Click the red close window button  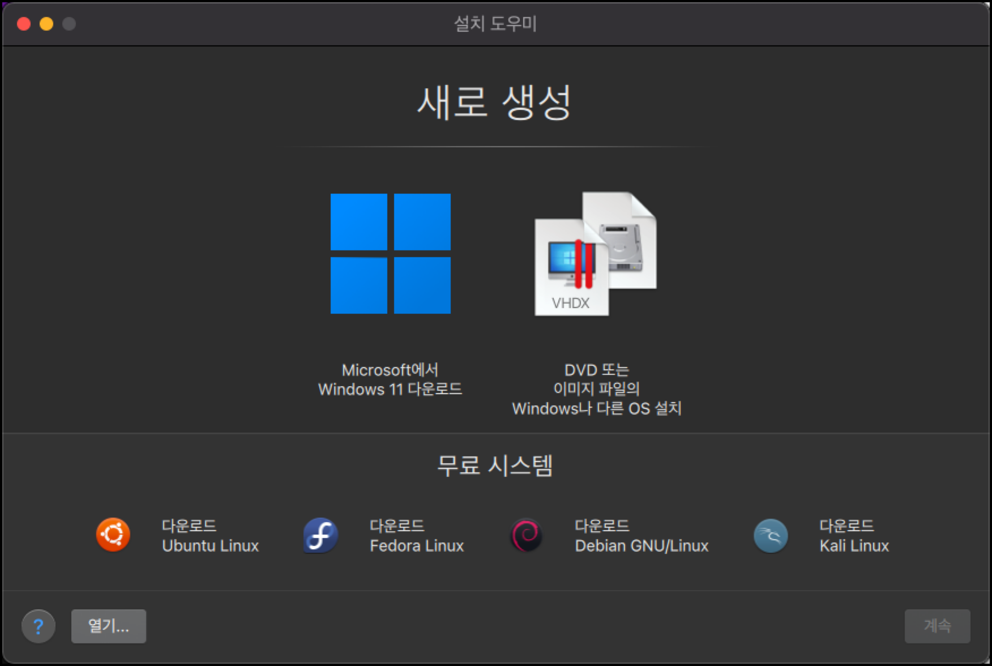point(23,24)
